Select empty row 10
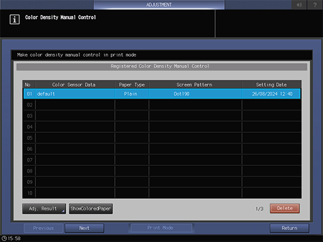 tap(162, 193)
